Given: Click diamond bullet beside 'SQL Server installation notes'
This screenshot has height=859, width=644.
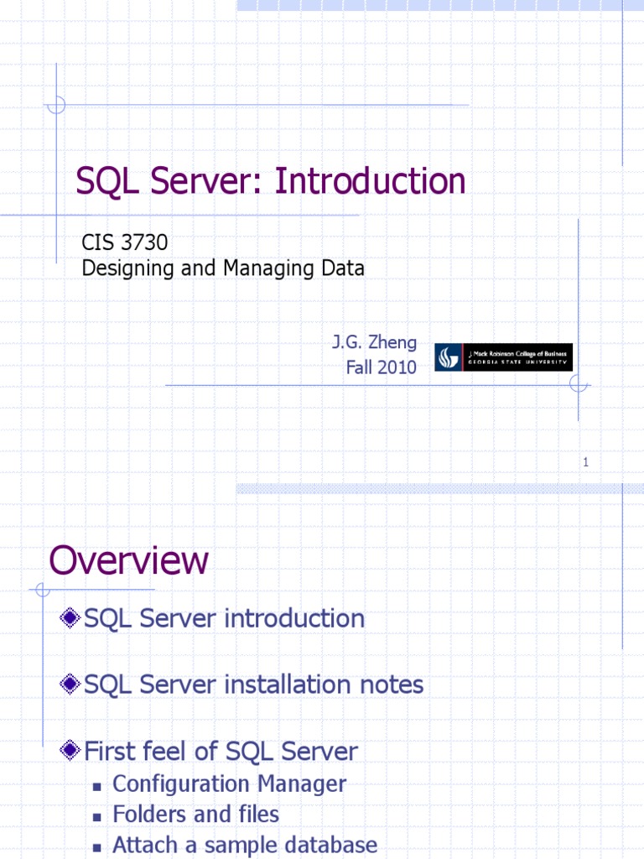Looking at the screenshot, I should (x=70, y=685).
